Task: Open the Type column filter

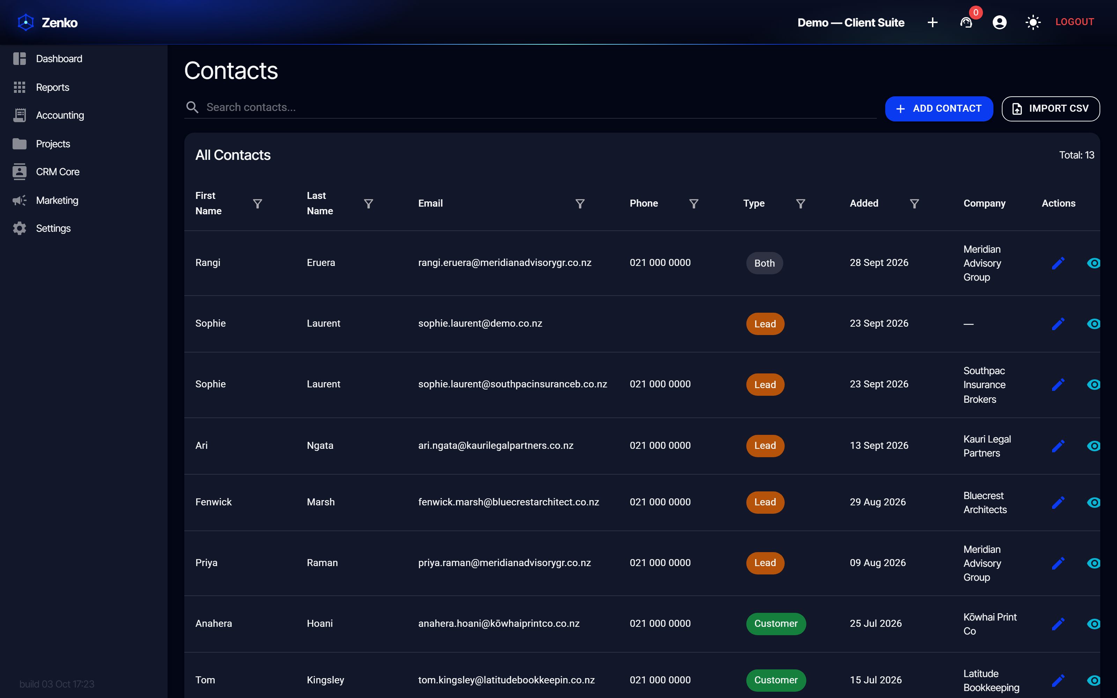Action: [800, 203]
